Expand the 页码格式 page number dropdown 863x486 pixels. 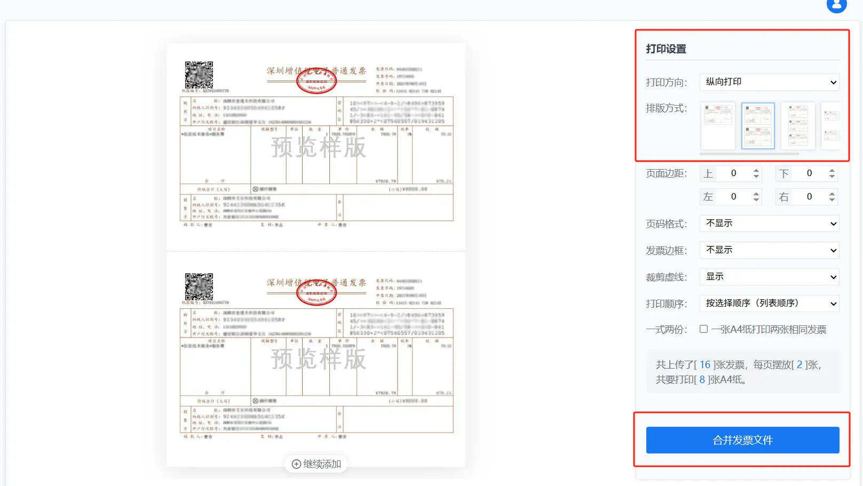769,224
